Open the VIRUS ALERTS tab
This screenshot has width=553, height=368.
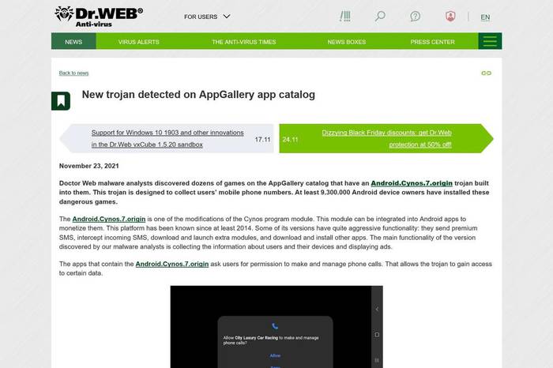(138, 42)
